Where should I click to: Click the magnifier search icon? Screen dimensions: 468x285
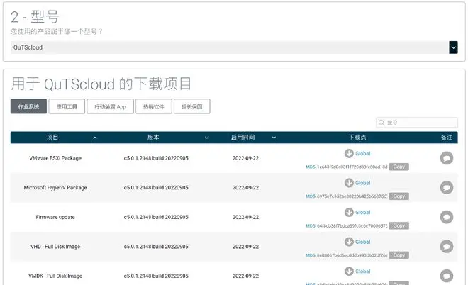(381, 123)
